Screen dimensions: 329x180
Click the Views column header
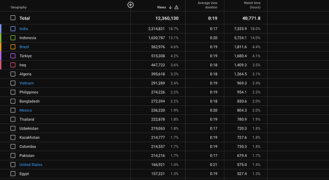pos(161,7)
